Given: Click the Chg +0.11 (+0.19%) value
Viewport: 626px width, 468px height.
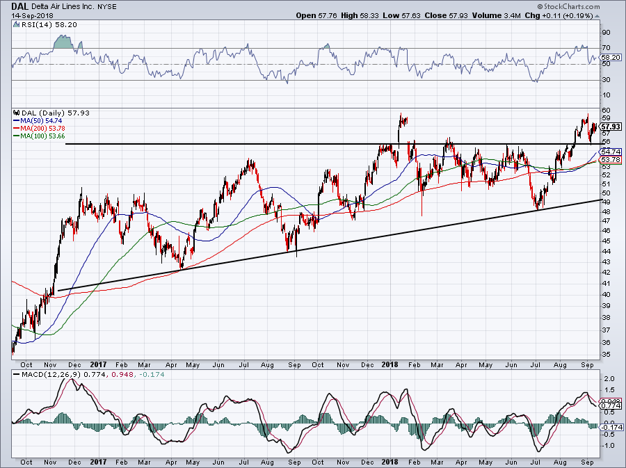Looking at the screenshot, I should pyautogui.click(x=559, y=15).
